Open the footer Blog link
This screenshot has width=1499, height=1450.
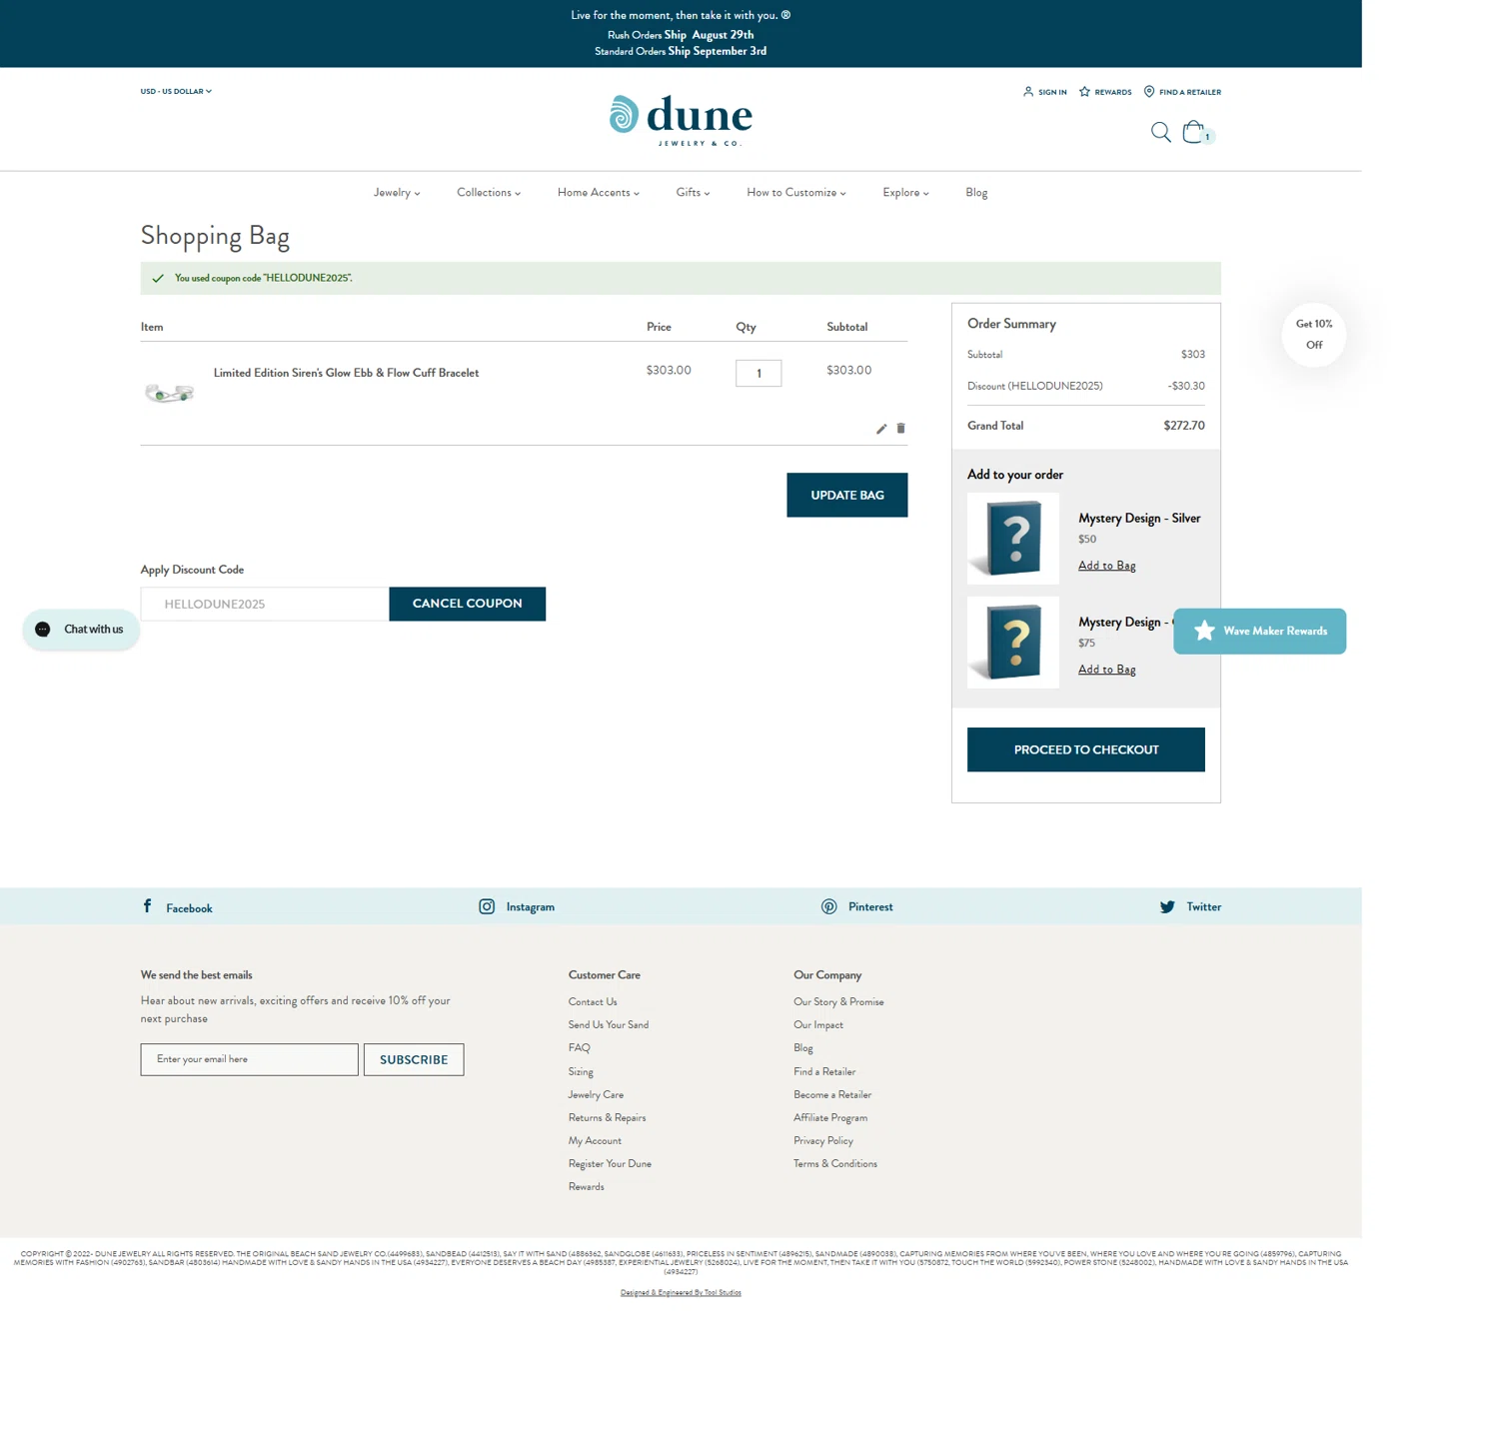click(x=803, y=1047)
